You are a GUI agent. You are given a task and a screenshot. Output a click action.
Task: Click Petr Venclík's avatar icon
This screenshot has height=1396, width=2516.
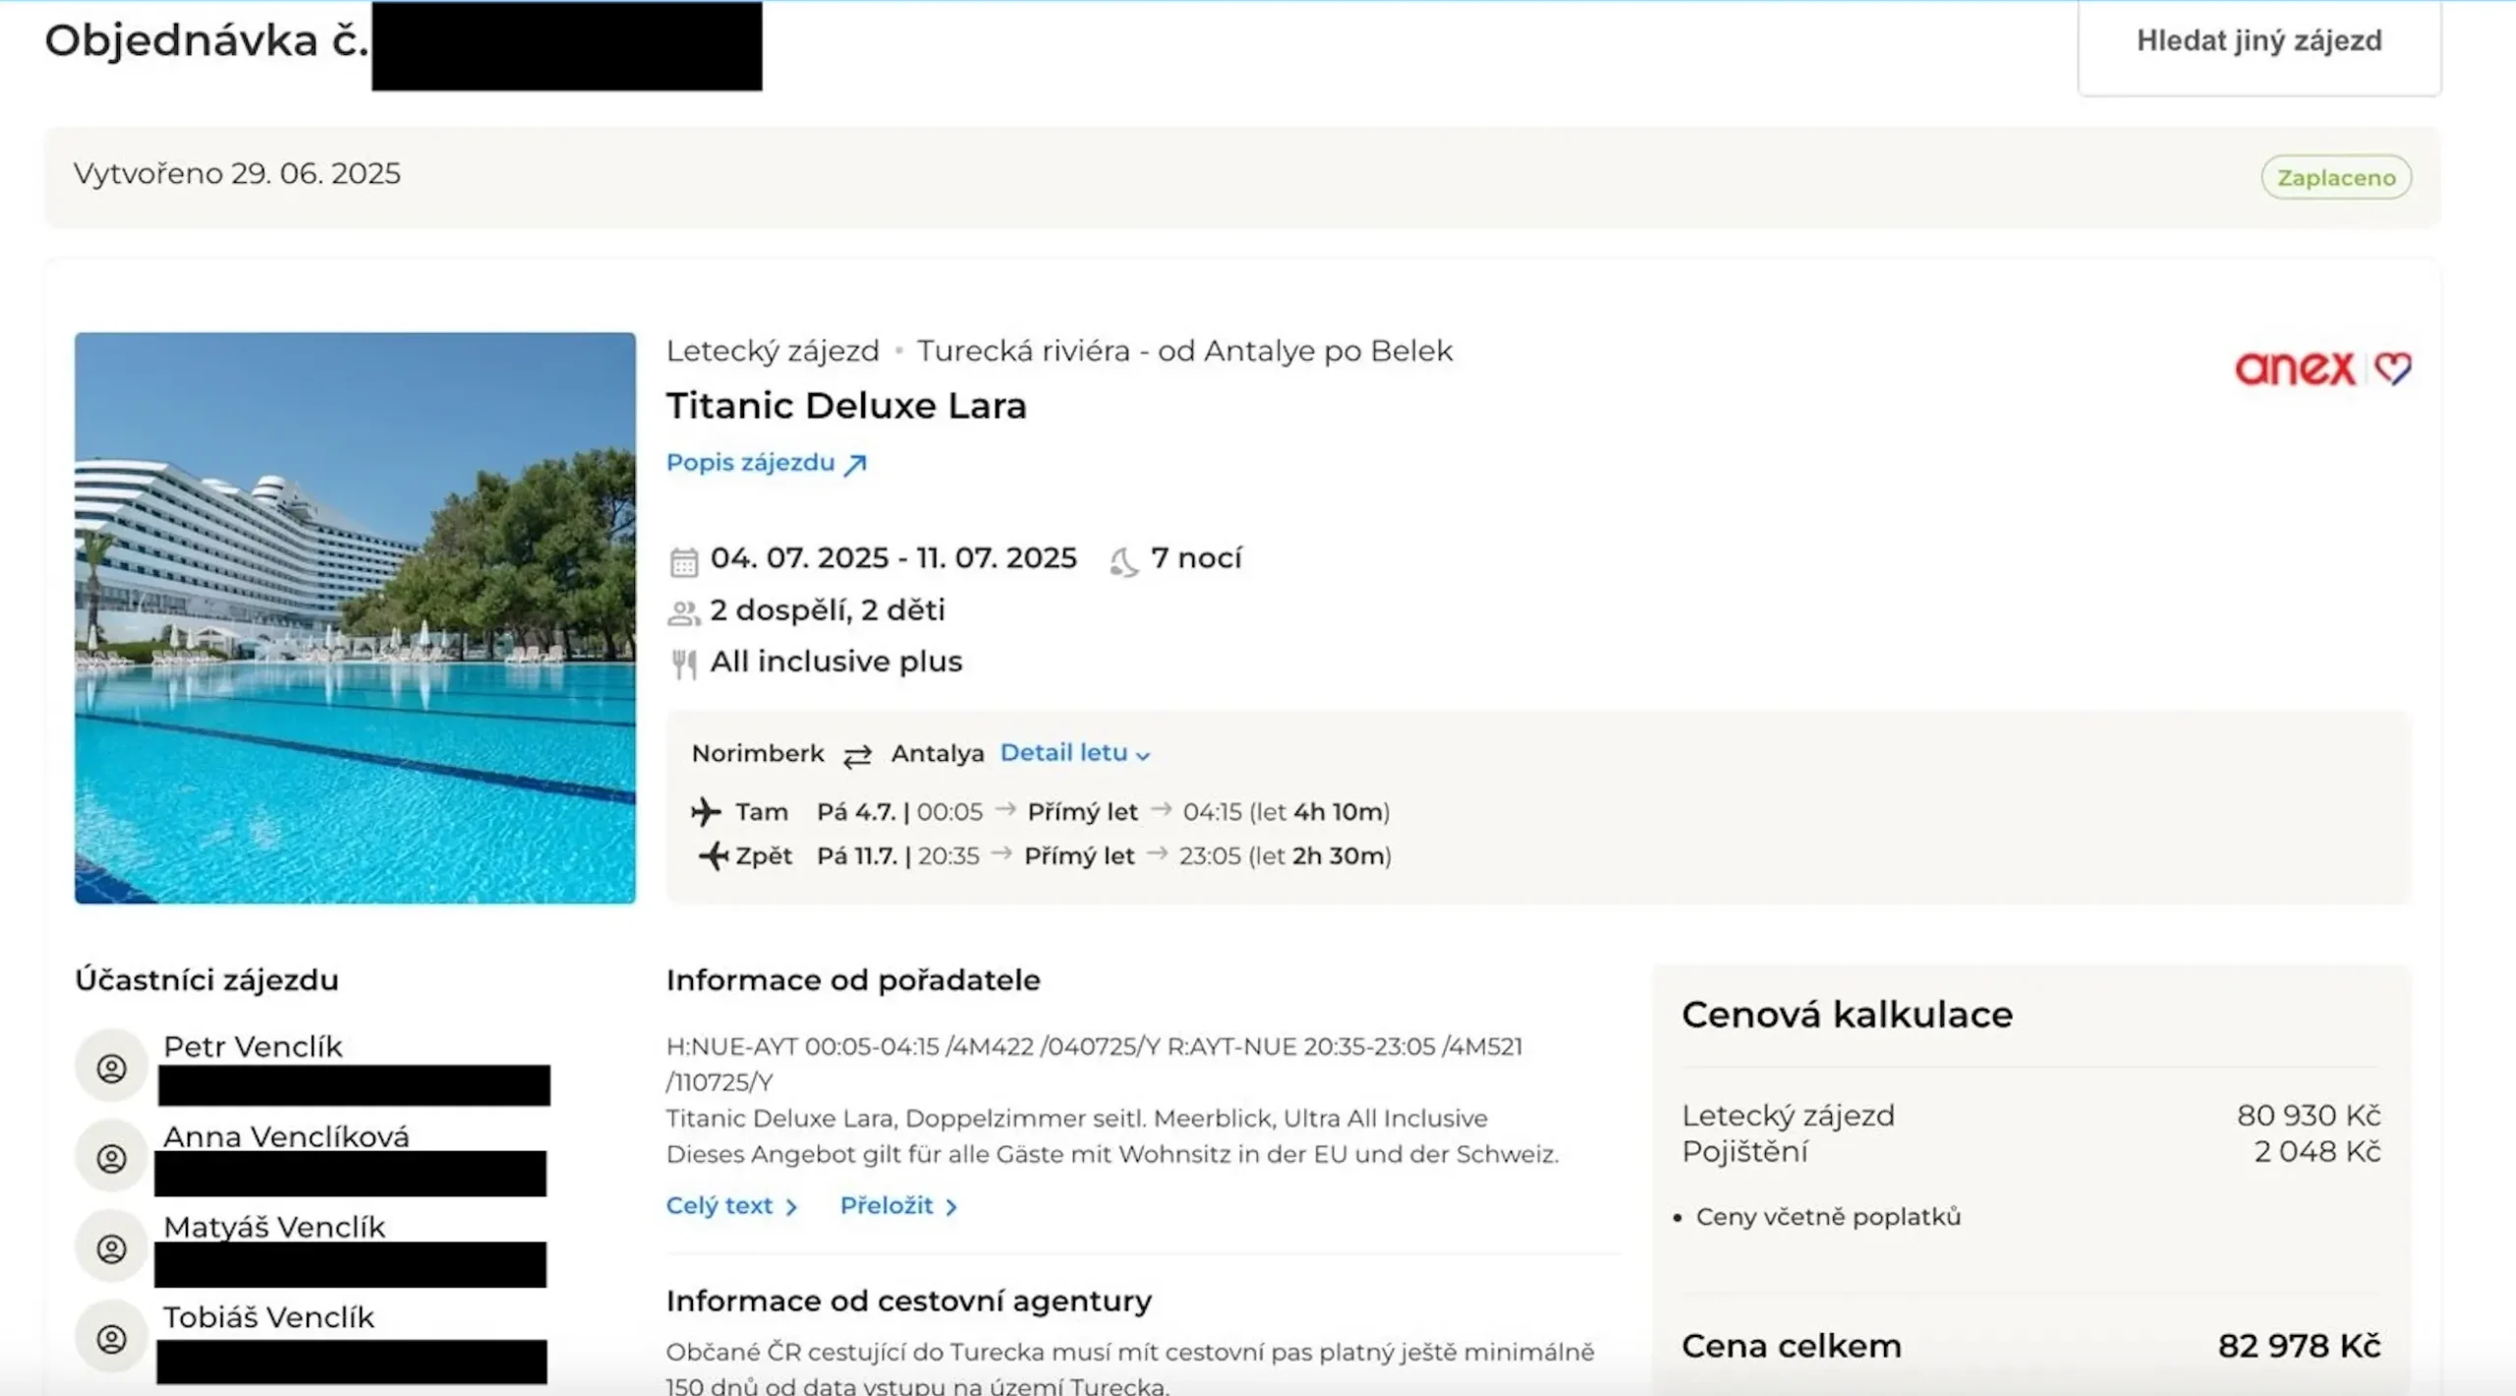pyautogui.click(x=112, y=1068)
